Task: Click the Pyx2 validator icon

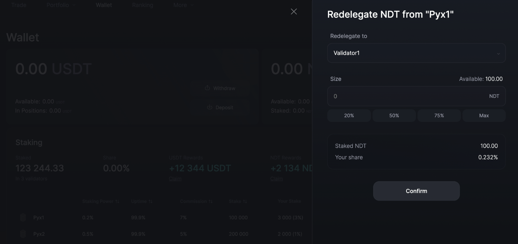Action: click(23, 234)
